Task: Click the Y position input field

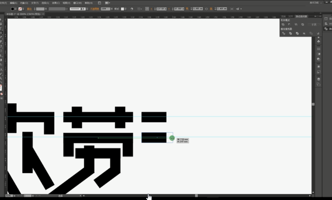Action: click(179, 9)
